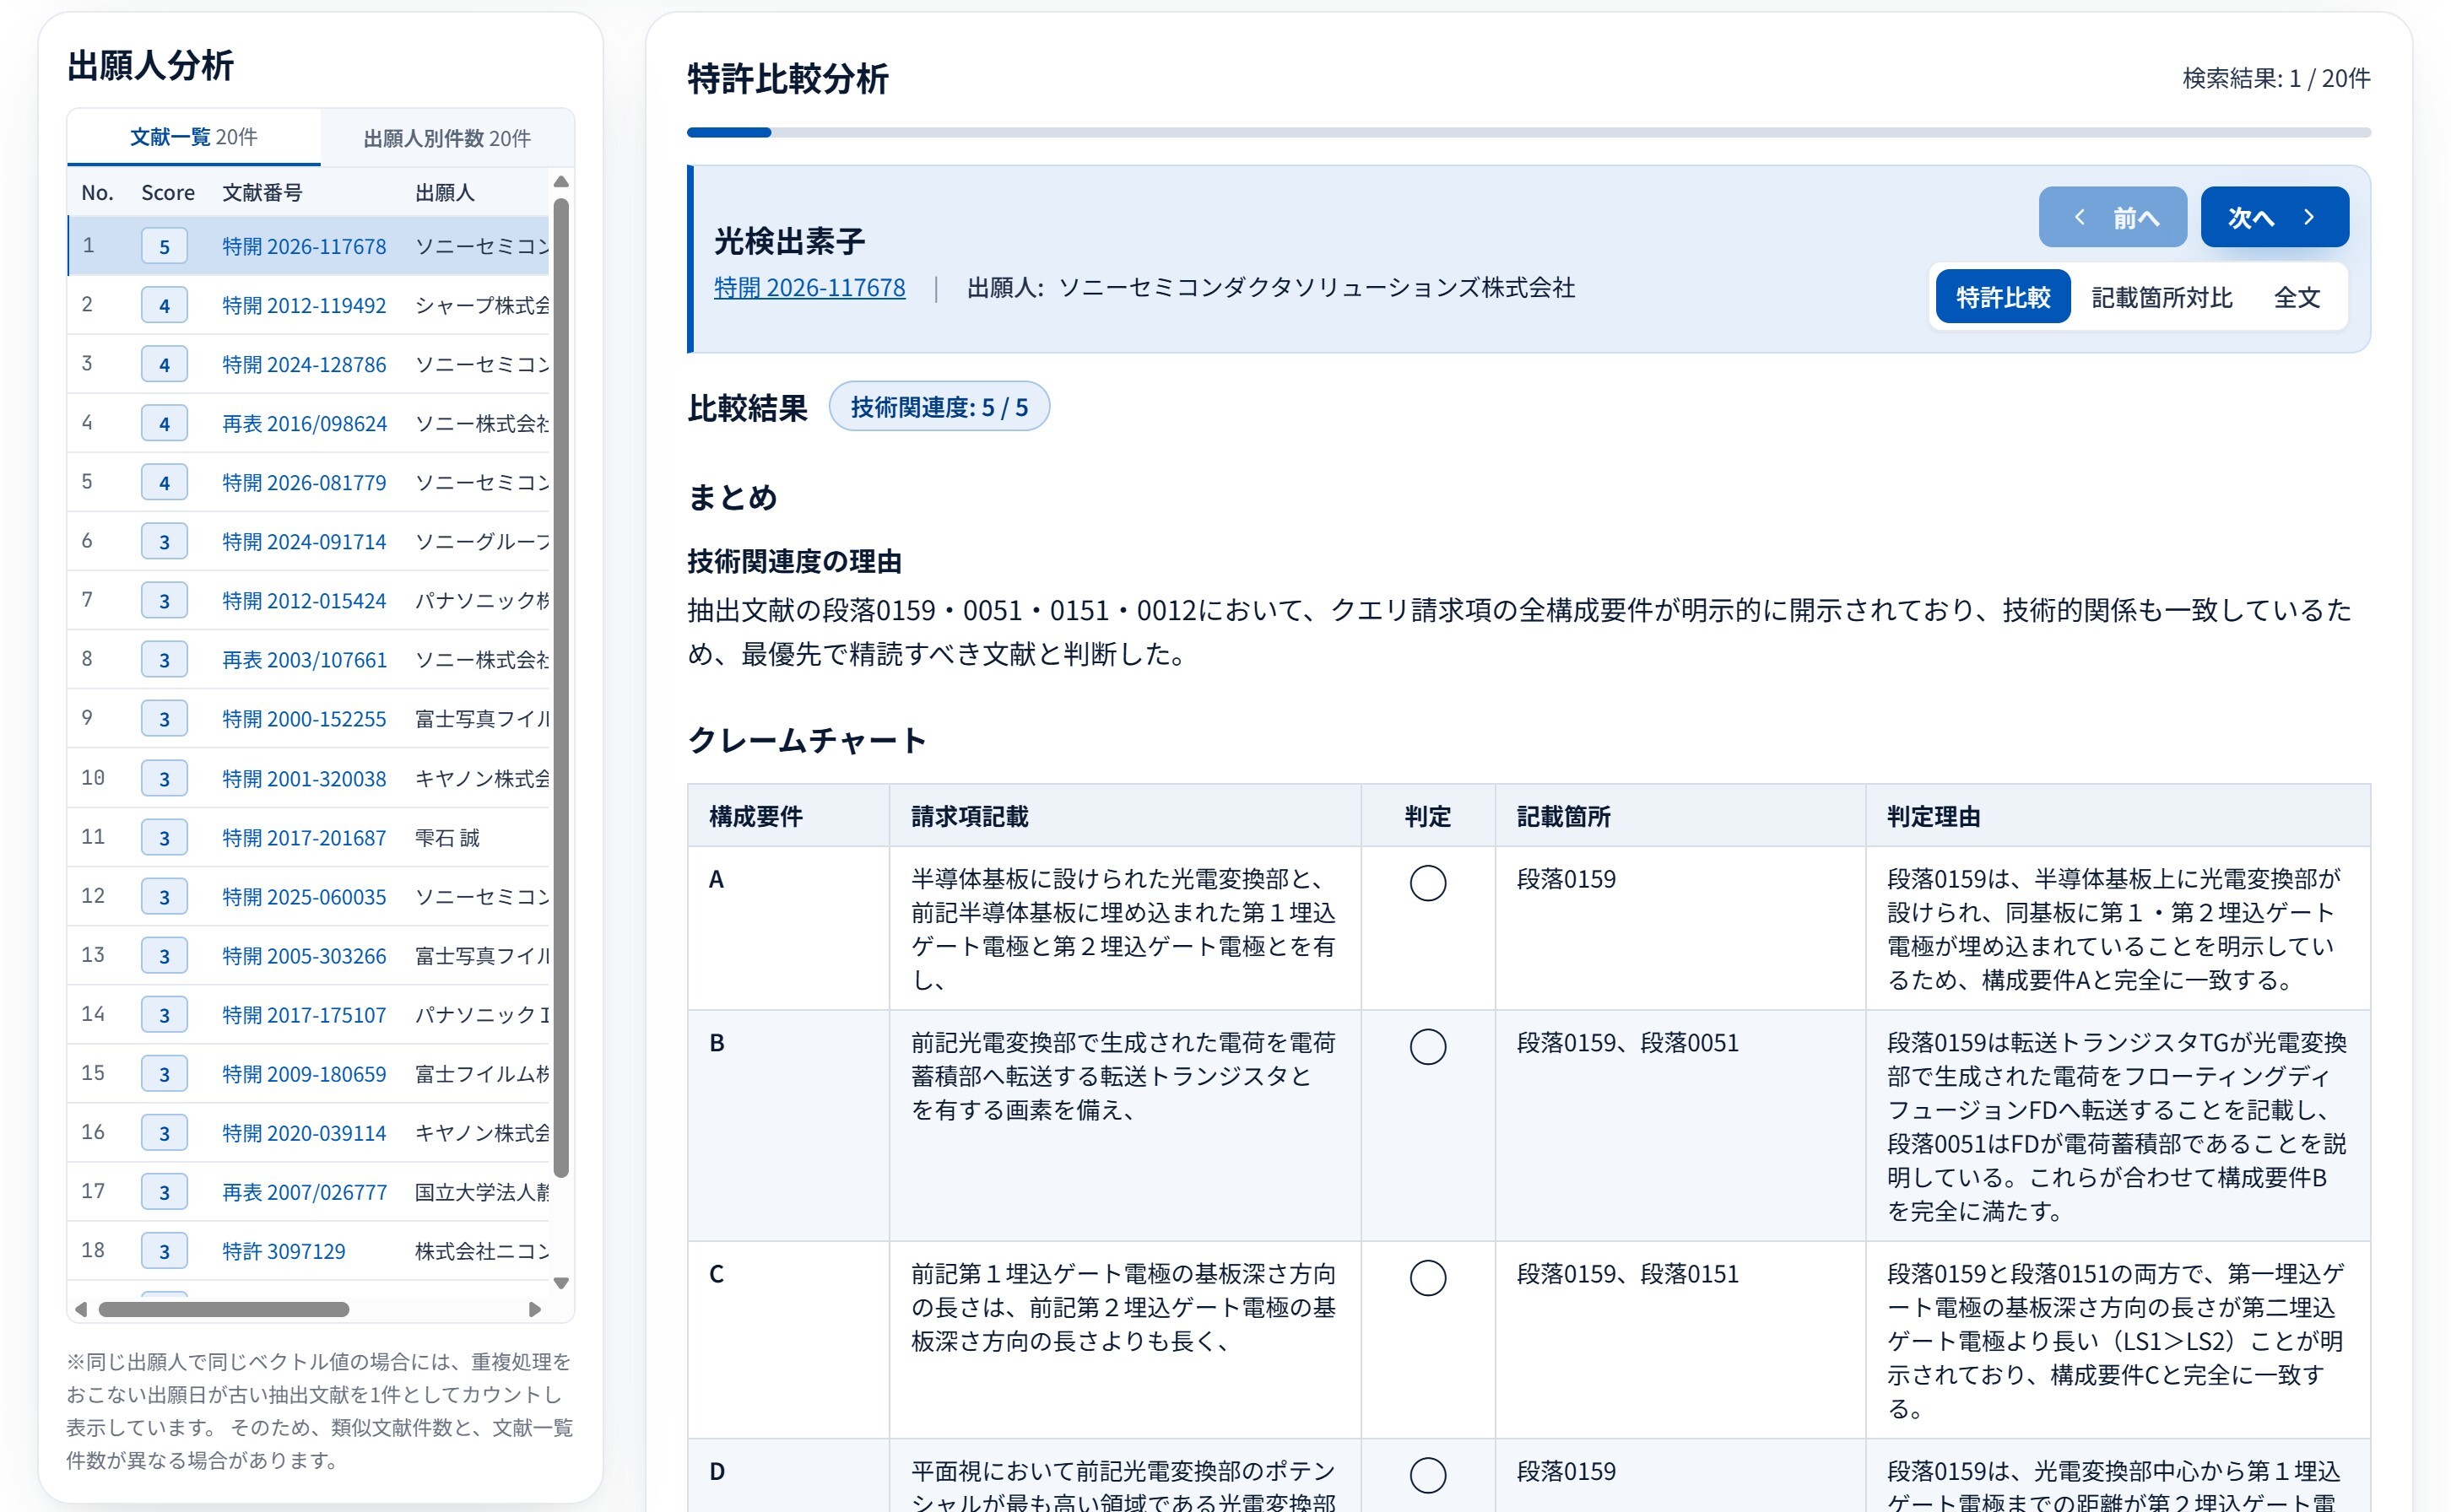Switch to 全文 view
Image resolution: width=2451 pixels, height=1512 pixels.
pos(2296,297)
